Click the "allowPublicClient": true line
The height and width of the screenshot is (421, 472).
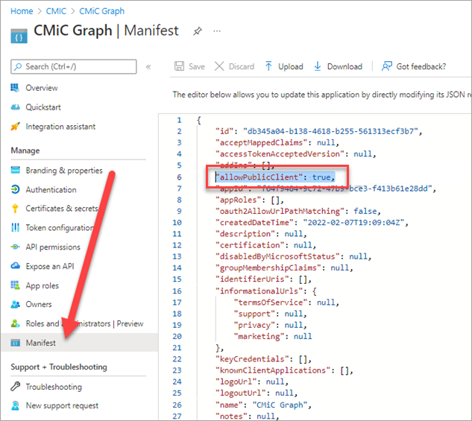tap(275, 177)
